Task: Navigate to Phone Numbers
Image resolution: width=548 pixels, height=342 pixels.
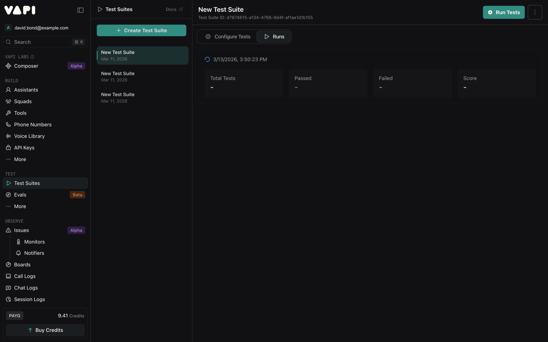Action: click(x=45, y=125)
